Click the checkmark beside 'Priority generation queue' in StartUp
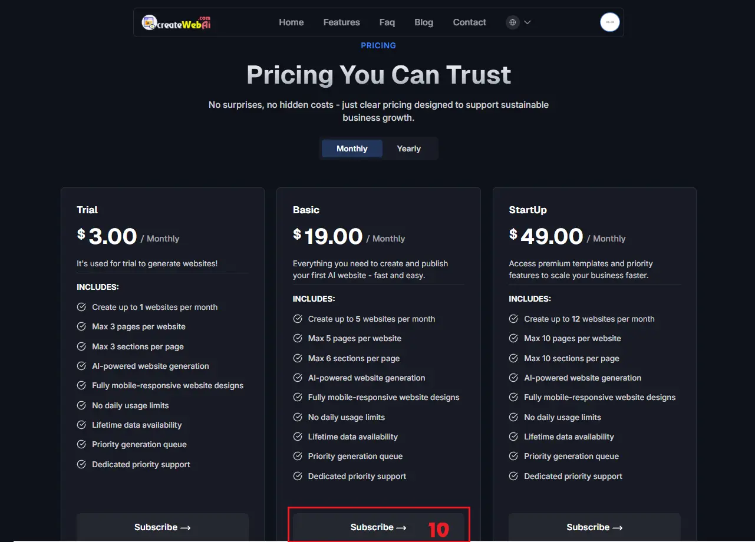Screen dimensions: 755x542 [x=513, y=456]
